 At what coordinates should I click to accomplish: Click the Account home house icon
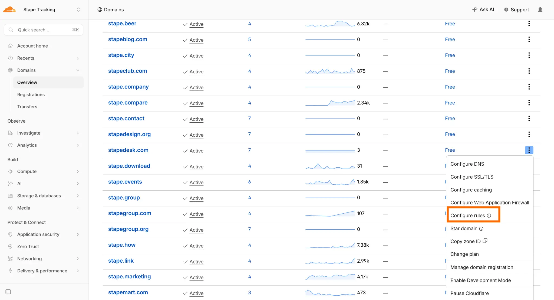coord(10,46)
